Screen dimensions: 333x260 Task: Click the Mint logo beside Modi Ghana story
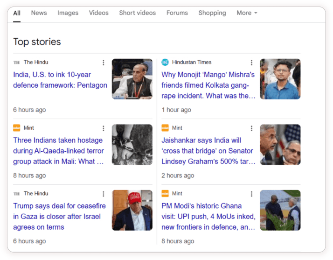pyautogui.click(x=165, y=193)
